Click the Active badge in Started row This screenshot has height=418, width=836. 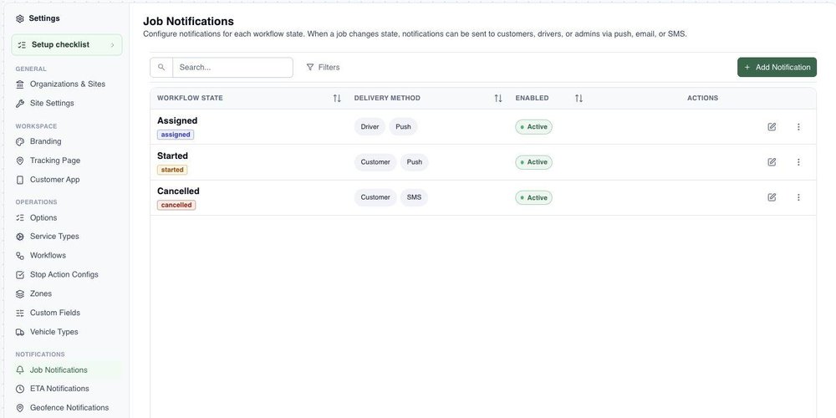point(533,162)
